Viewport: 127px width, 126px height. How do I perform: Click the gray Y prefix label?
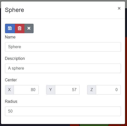point(51,90)
